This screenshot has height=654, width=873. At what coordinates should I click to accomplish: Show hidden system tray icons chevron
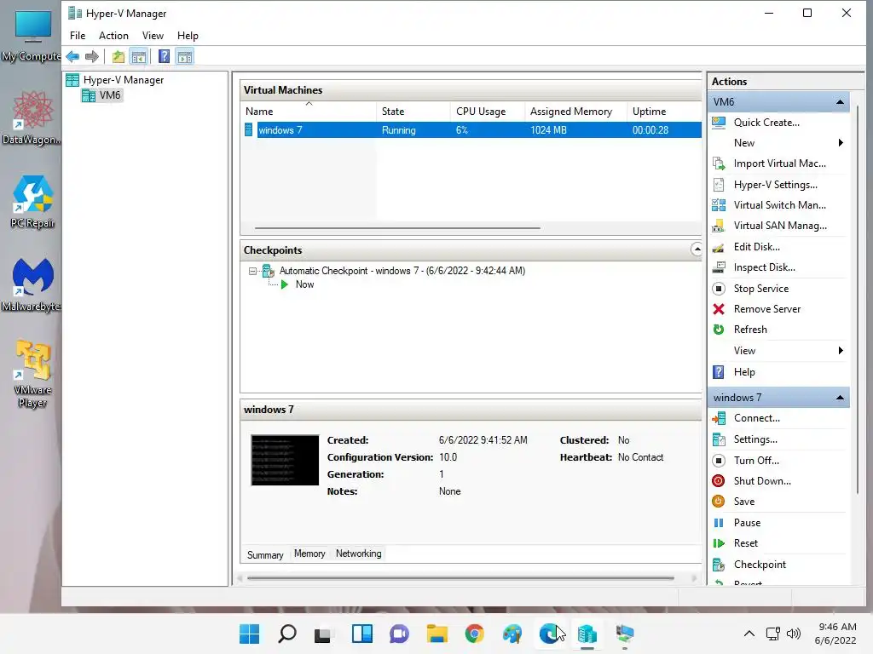pos(749,634)
